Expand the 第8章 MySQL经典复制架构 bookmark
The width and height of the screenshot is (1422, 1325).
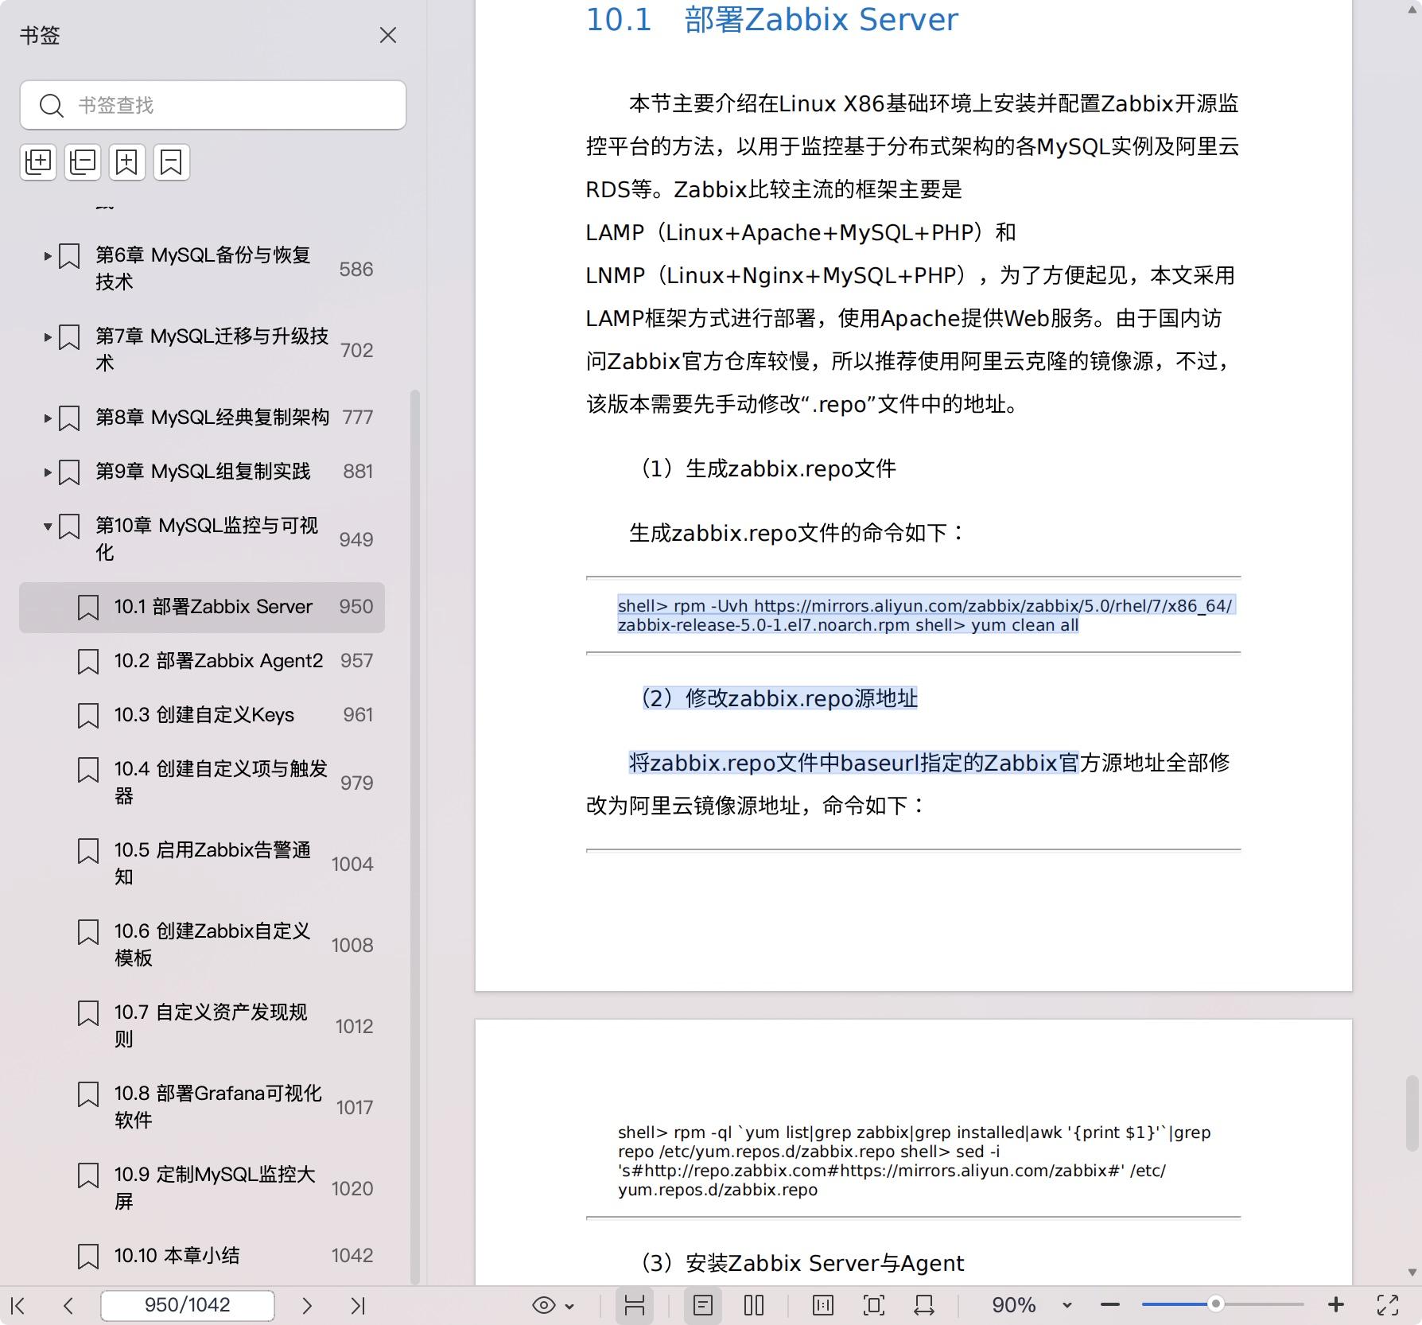click(x=48, y=418)
